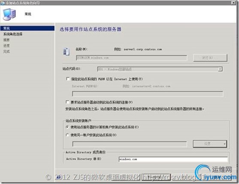Image resolution: width=239 pixels, height=184 pixels.
Task: Click the Active Directory 成员身份 group label
Action: [x=85, y=152]
